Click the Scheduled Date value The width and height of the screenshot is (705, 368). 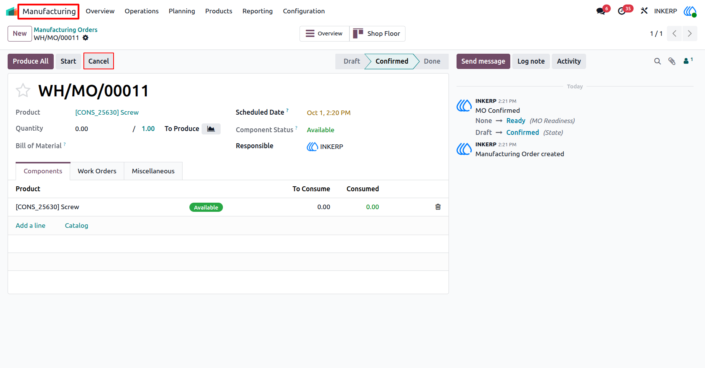[328, 113]
